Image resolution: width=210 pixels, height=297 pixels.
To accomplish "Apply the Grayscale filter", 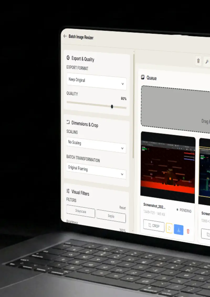I will click(81, 211).
